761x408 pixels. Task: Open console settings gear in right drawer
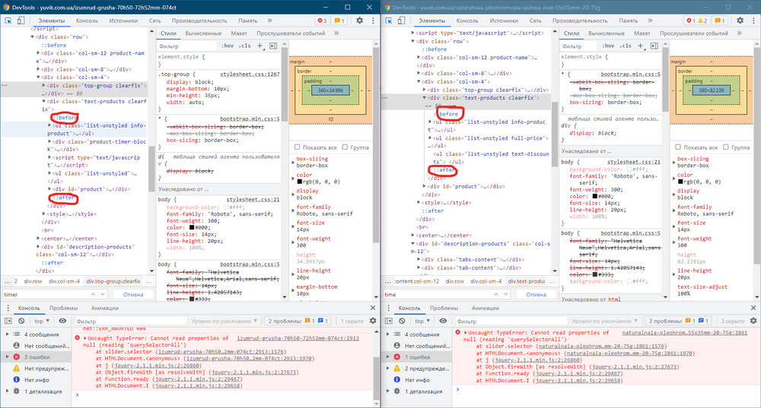point(753,321)
